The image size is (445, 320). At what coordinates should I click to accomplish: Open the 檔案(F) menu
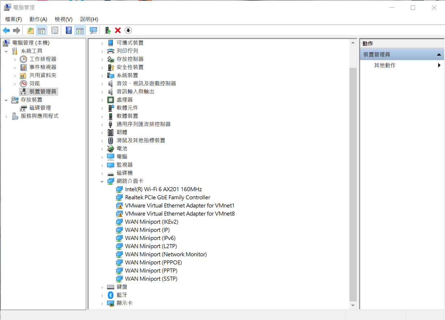13,19
